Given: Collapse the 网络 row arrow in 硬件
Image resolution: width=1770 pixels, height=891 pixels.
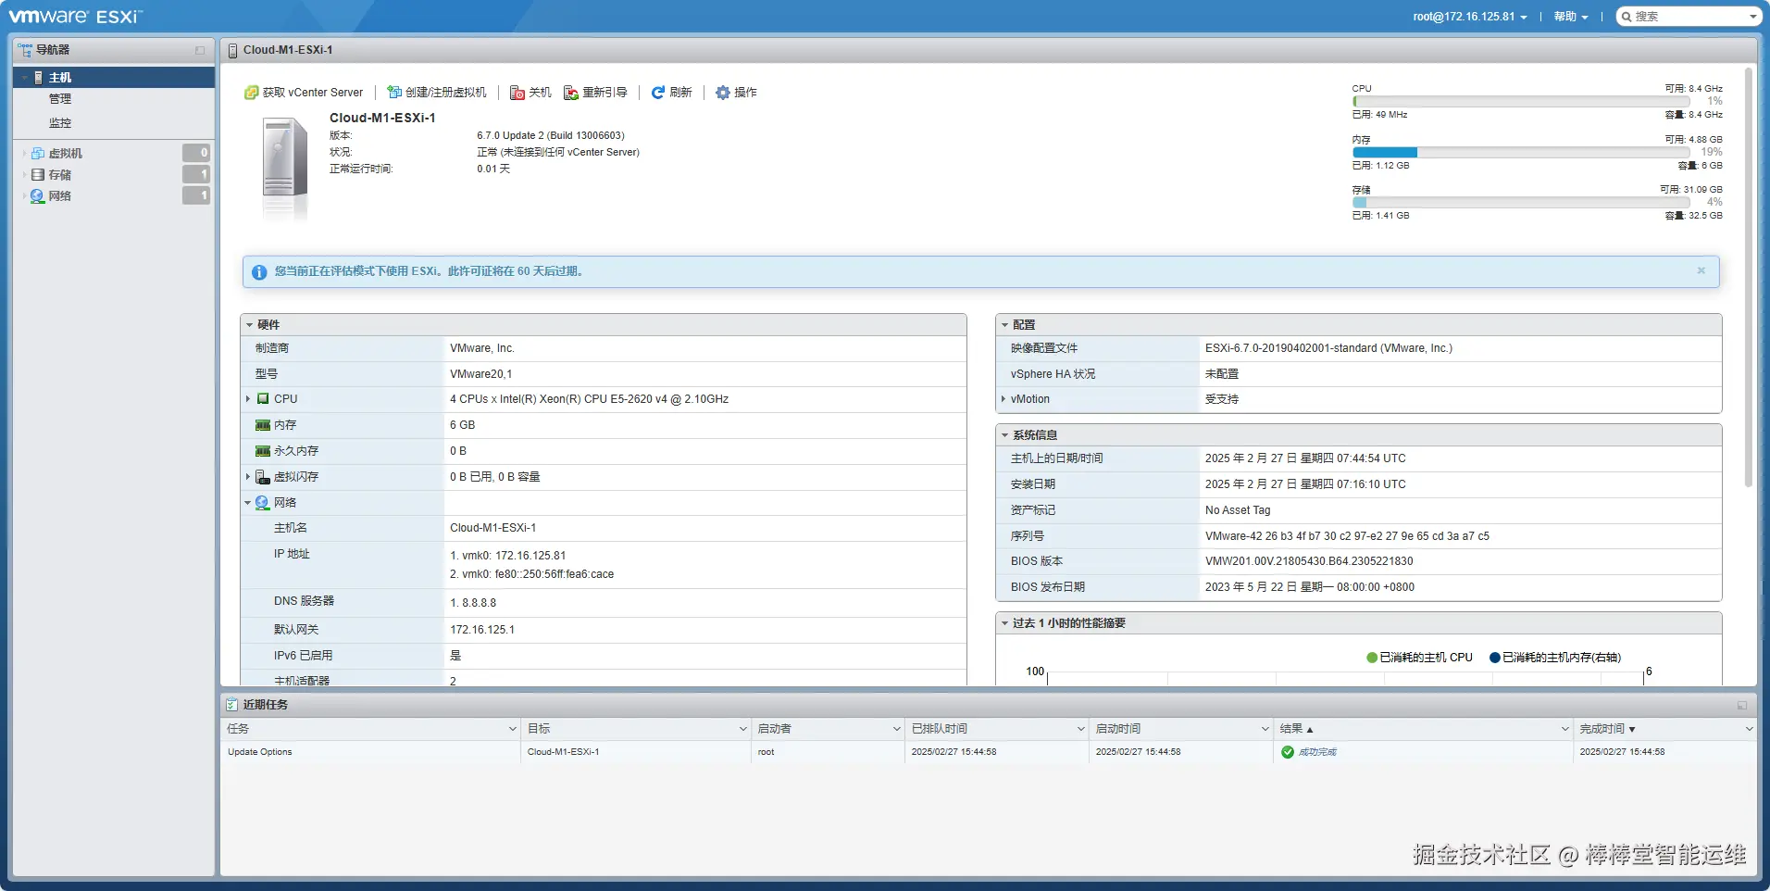Looking at the screenshot, I should point(248,503).
